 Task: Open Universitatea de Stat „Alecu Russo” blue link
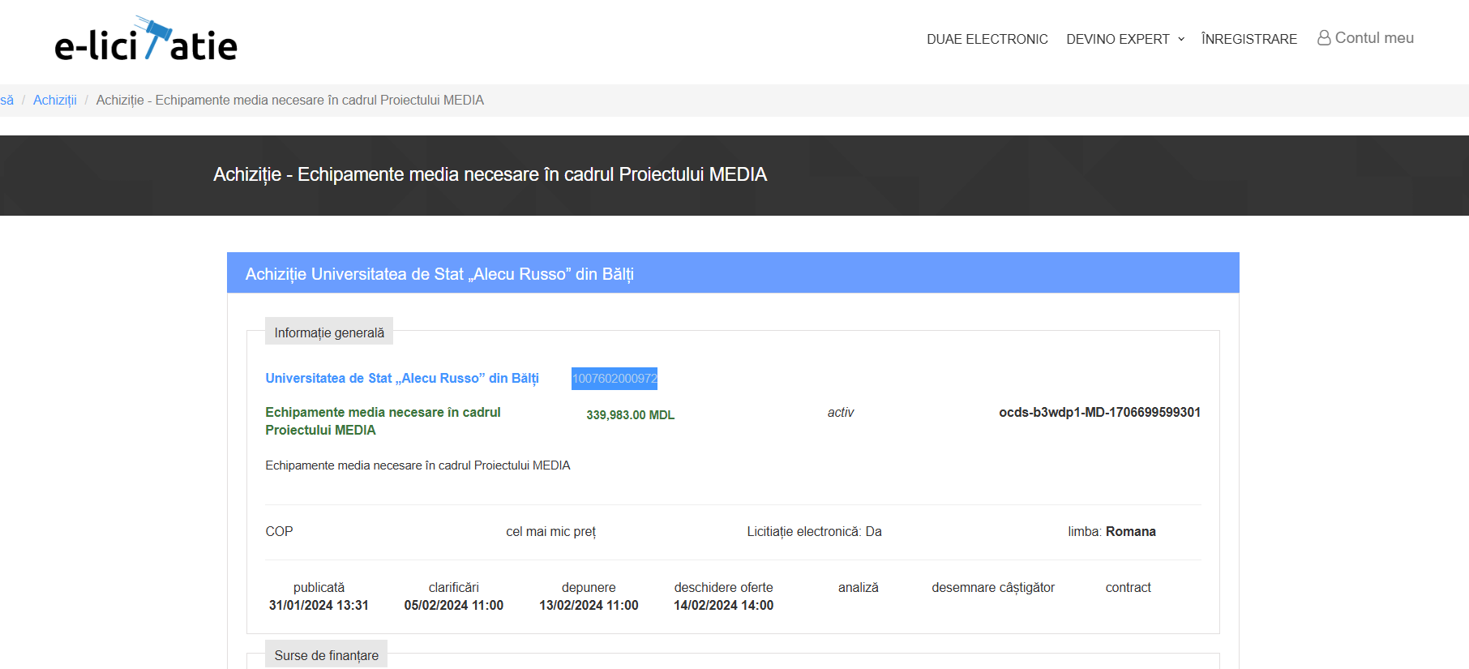[401, 378]
